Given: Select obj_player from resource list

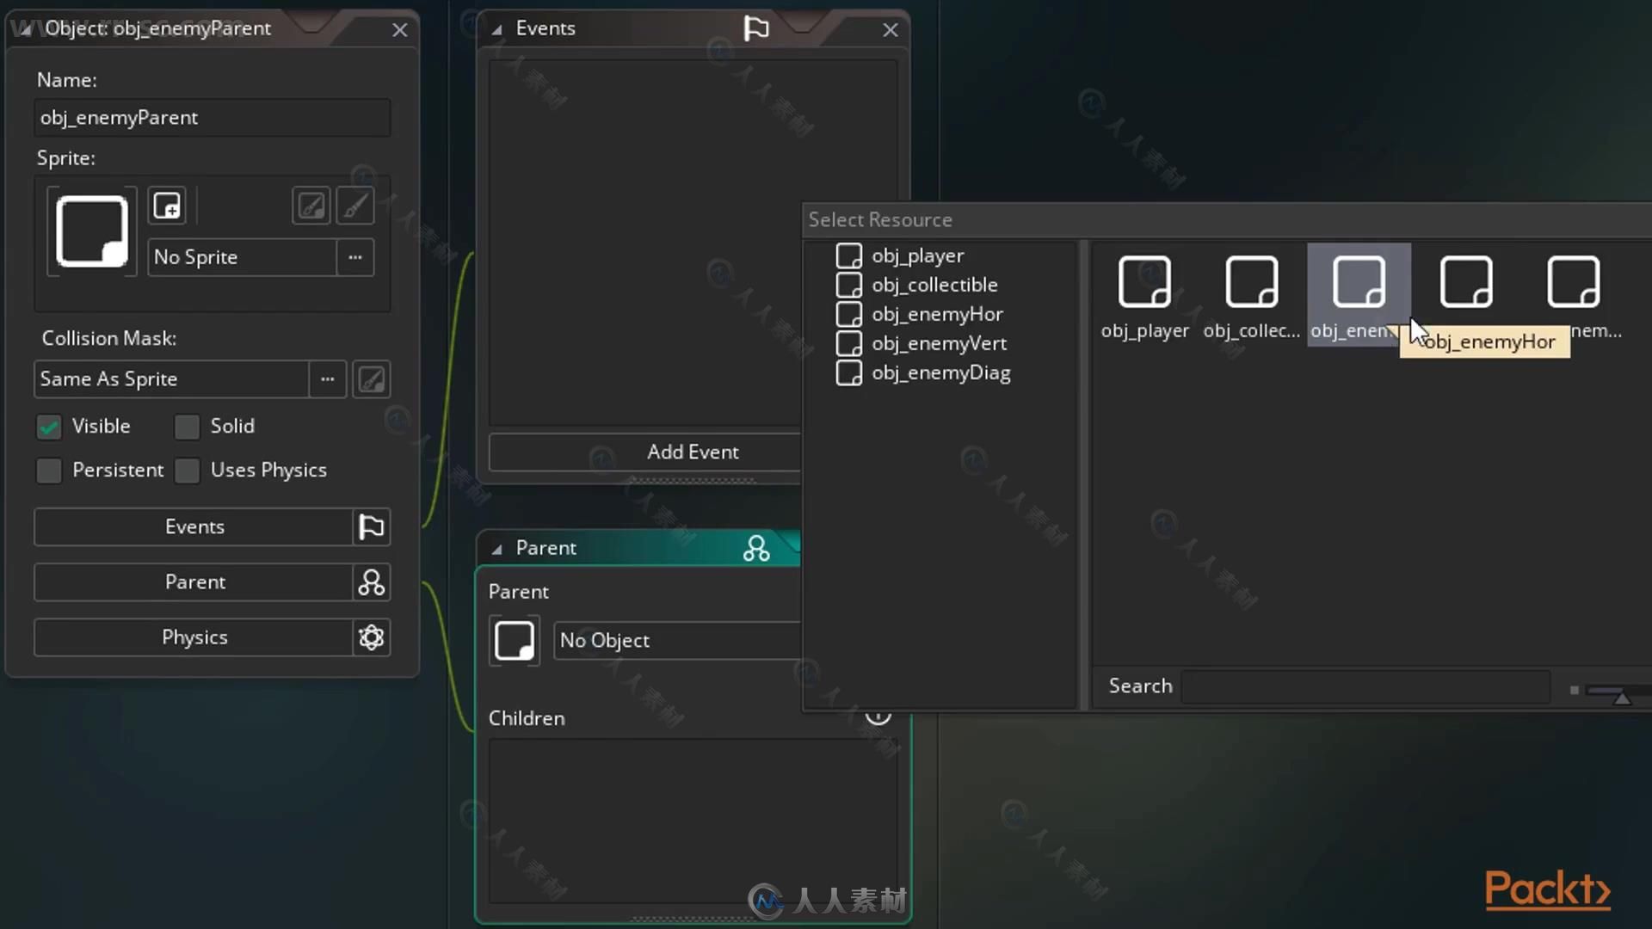Looking at the screenshot, I should (915, 255).
